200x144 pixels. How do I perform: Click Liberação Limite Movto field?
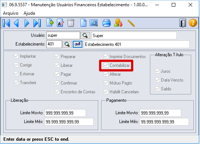point(65,113)
